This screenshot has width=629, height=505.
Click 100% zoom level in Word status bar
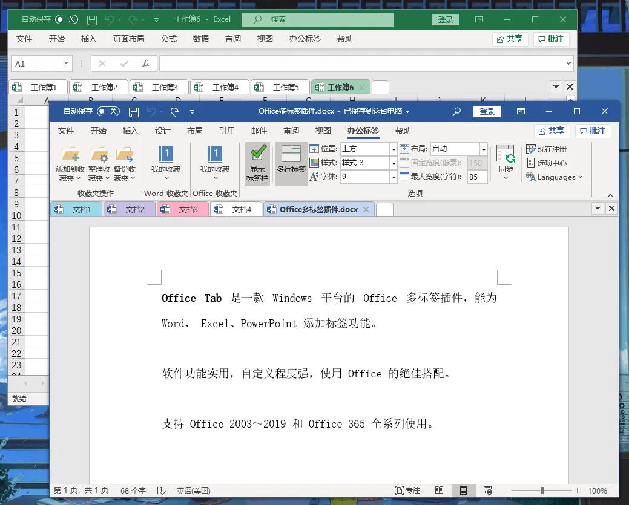(x=598, y=490)
